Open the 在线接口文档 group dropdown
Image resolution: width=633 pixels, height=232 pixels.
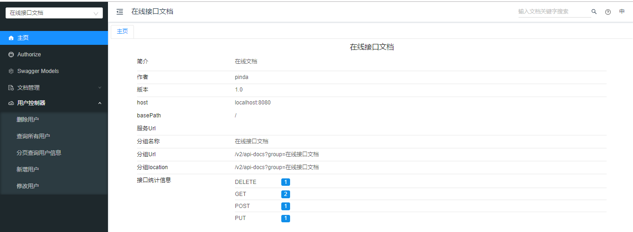coord(54,13)
